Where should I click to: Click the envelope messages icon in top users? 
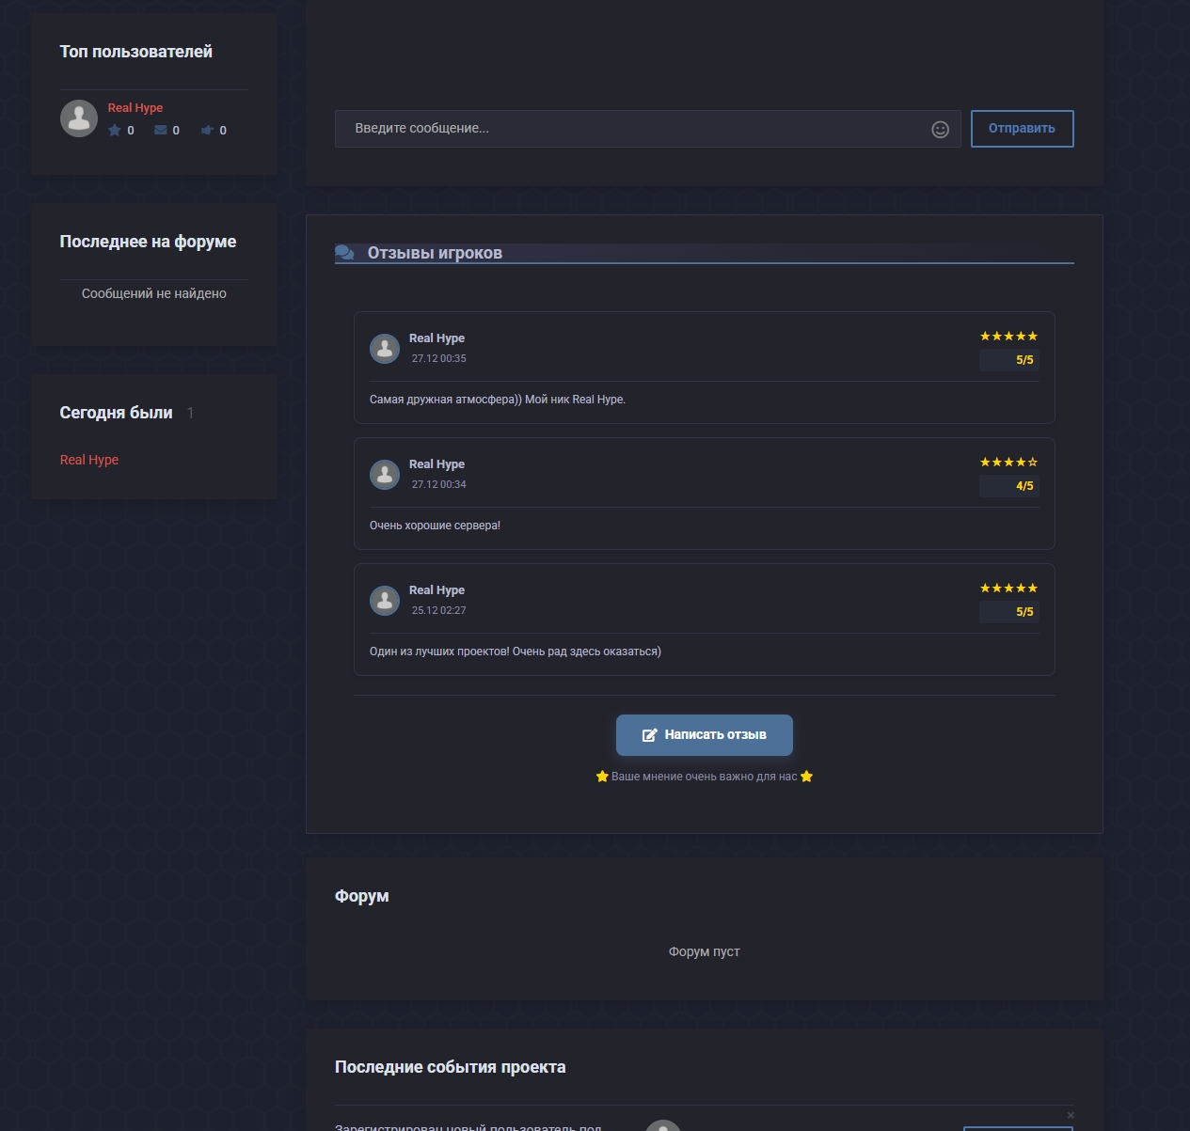pyautogui.click(x=161, y=131)
